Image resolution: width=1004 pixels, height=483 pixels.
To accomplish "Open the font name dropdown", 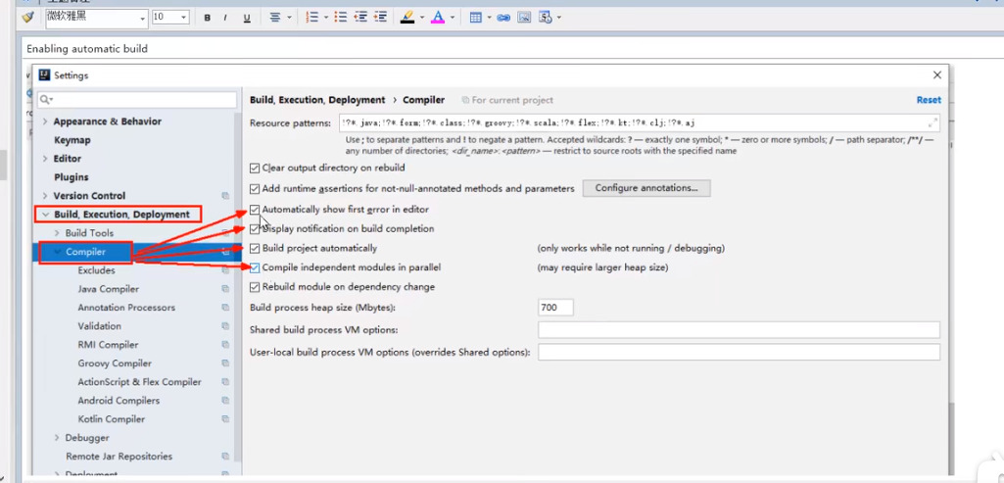I will [143, 18].
